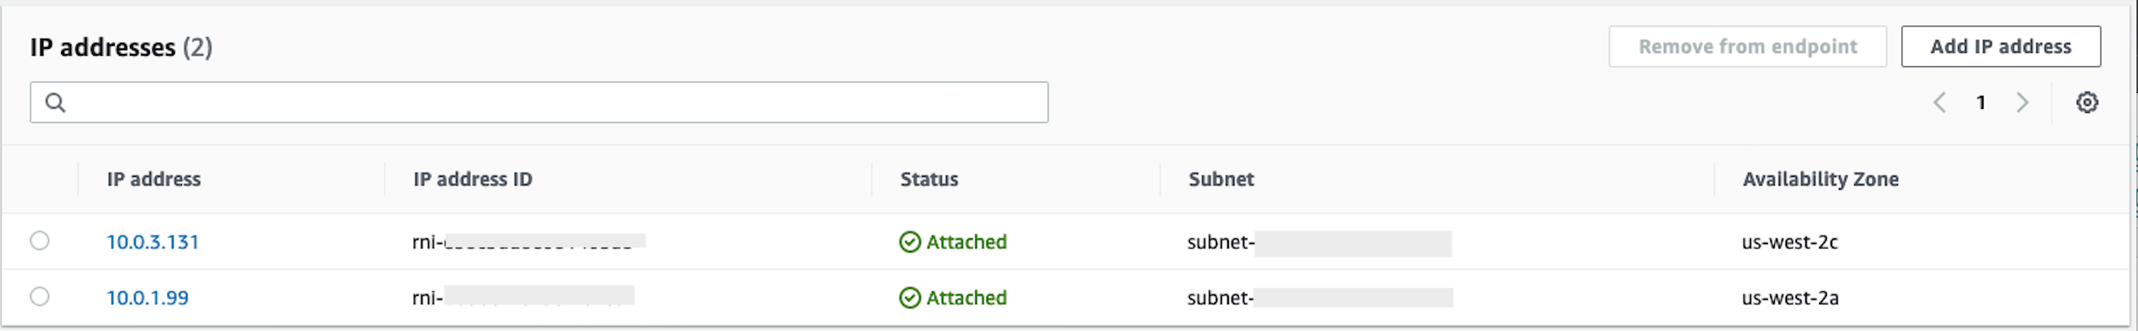The height and width of the screenshot is (331, 2138).
Task: Sort by the Subnet column header
Action: [1221, 179]
